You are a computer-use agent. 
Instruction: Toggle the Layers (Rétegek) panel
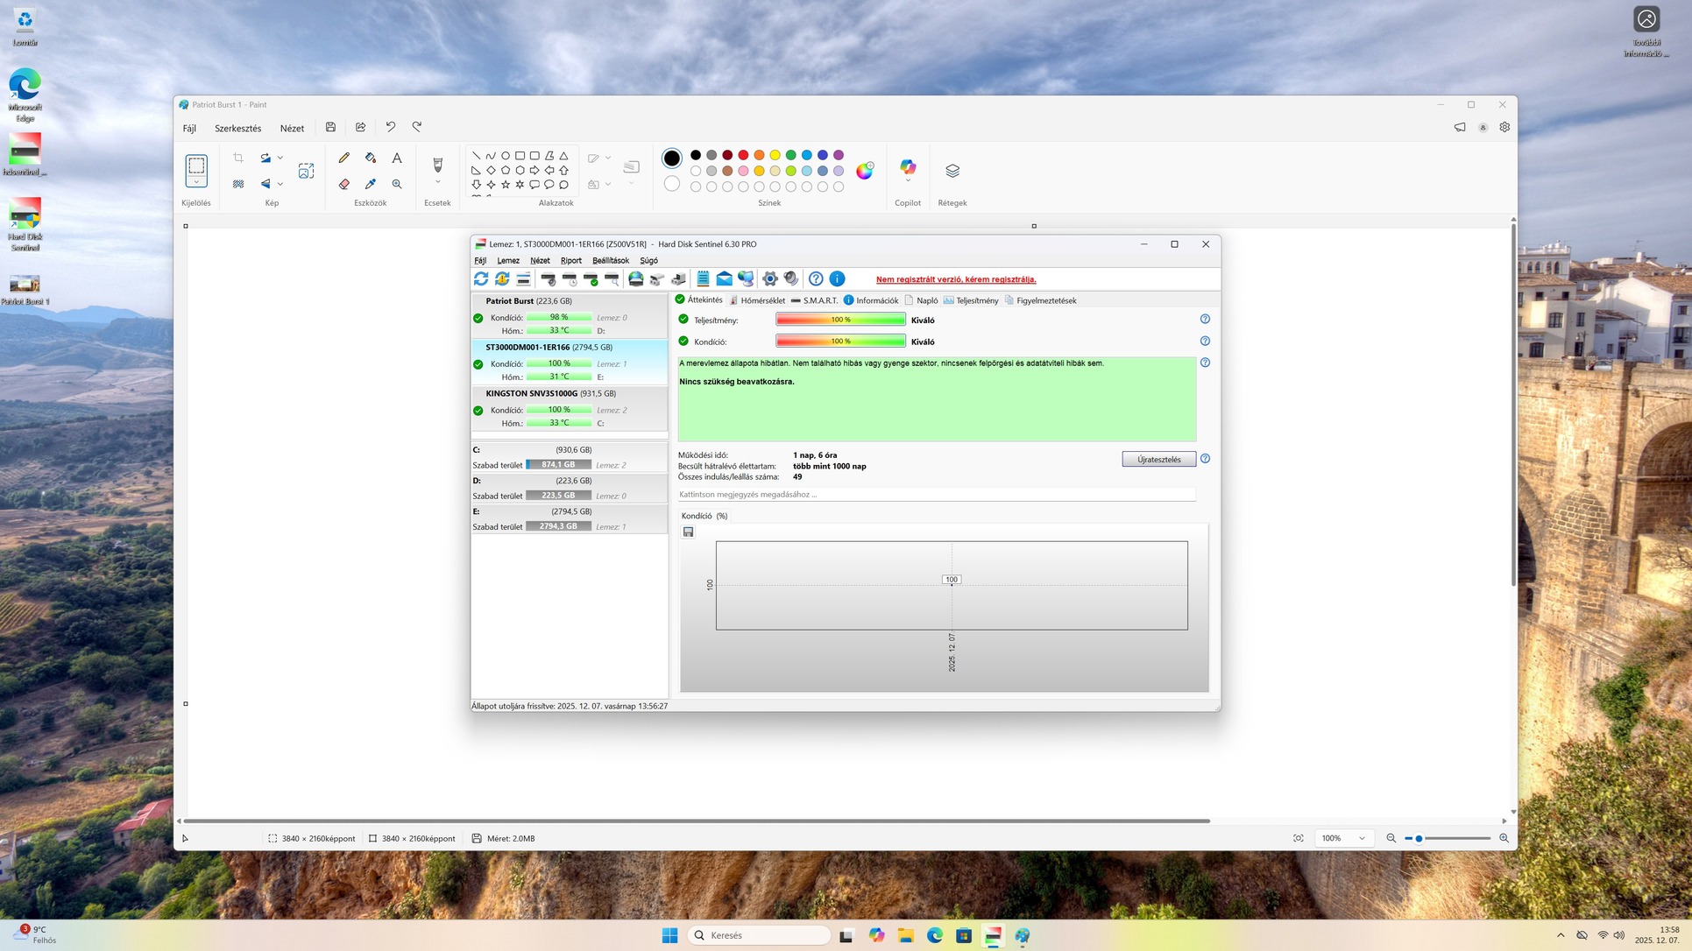[x=952, y=171]
